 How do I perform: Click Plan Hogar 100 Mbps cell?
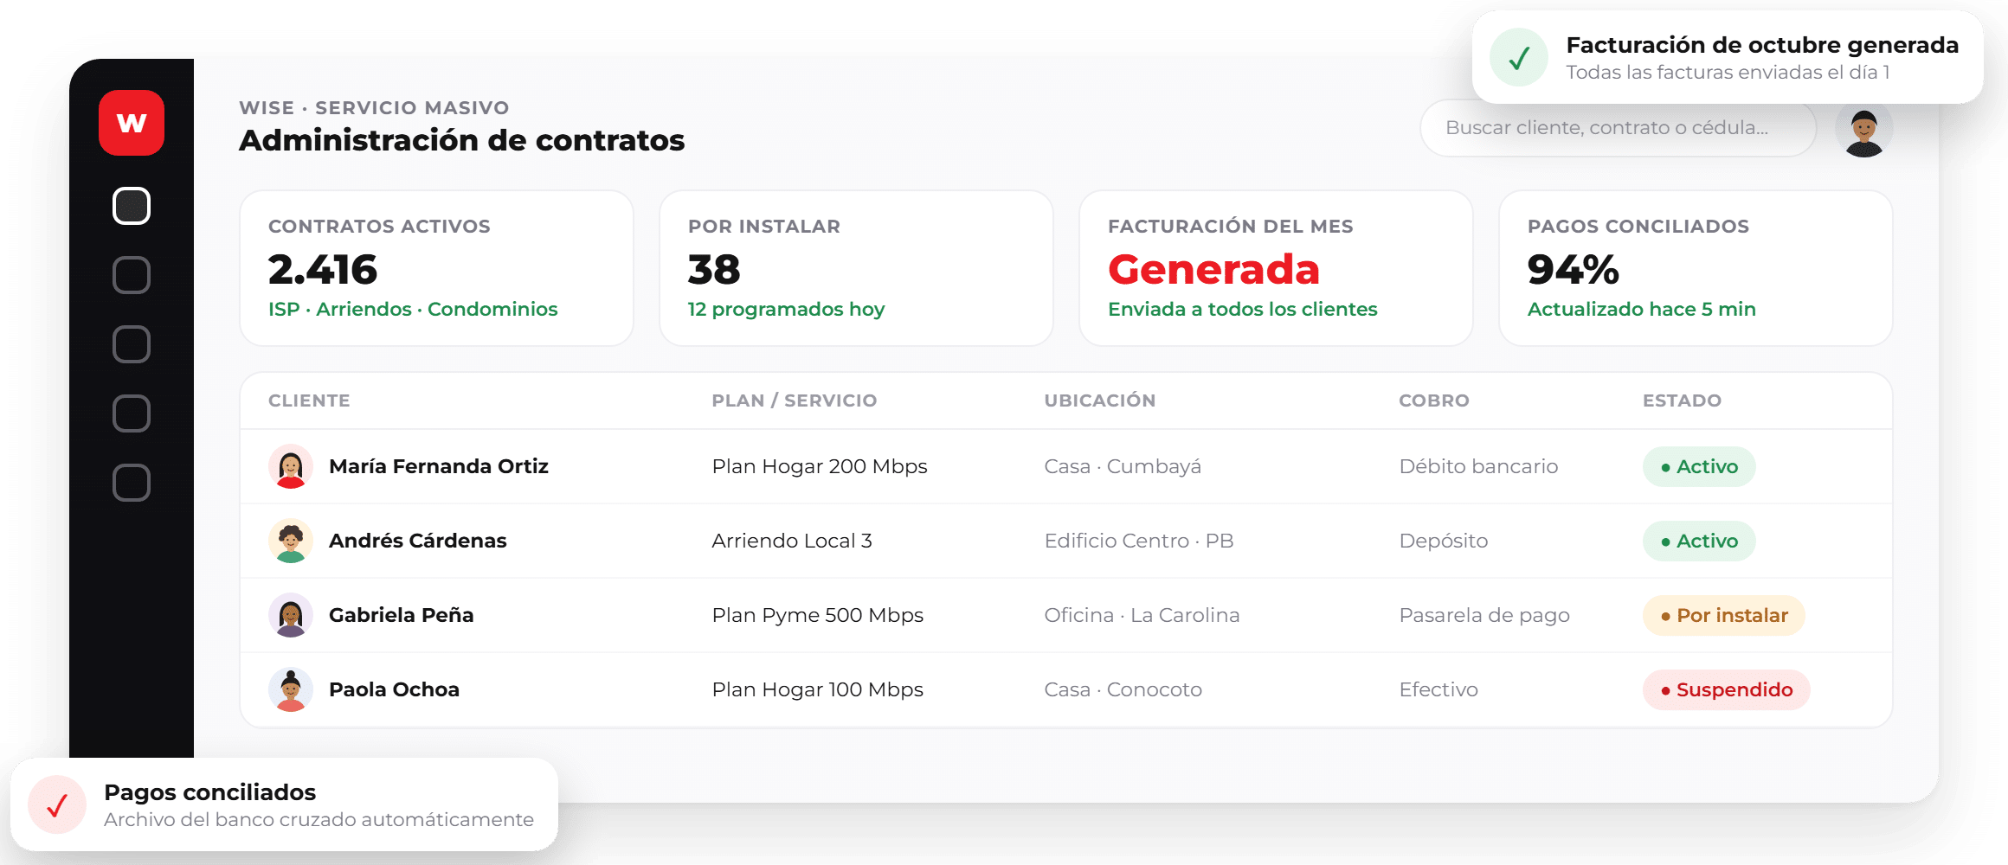[818, 689]
